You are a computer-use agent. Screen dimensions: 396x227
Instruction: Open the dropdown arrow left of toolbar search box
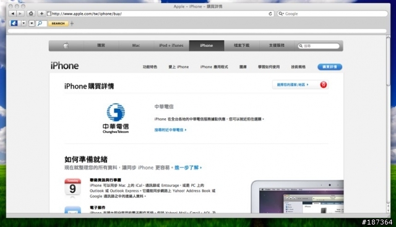(x=32, y=24)
